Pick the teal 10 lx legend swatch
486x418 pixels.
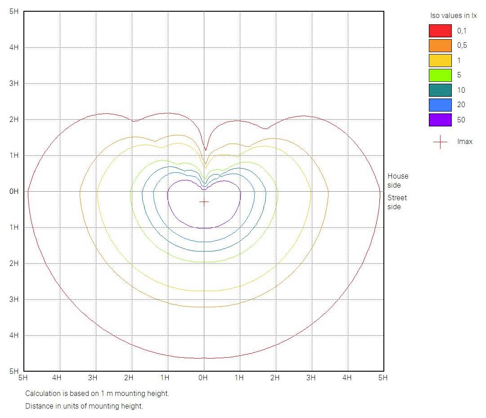pyautogui.click(x=440, y=90)
